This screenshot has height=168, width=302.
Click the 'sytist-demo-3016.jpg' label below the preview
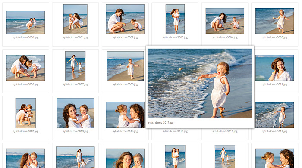[225, 131]
